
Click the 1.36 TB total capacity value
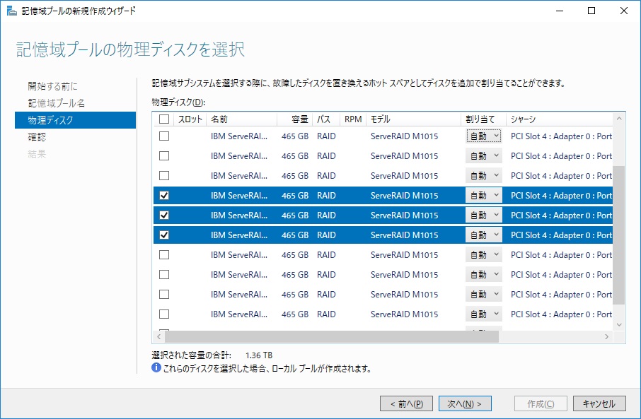pyautogui.click(x=259, y=355)
